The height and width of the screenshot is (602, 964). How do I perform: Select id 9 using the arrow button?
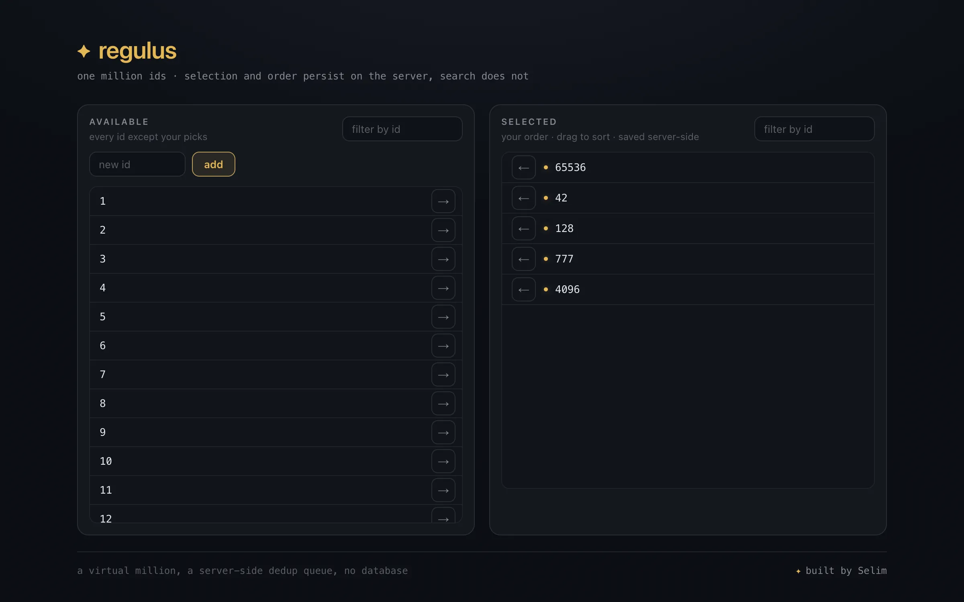443,432
